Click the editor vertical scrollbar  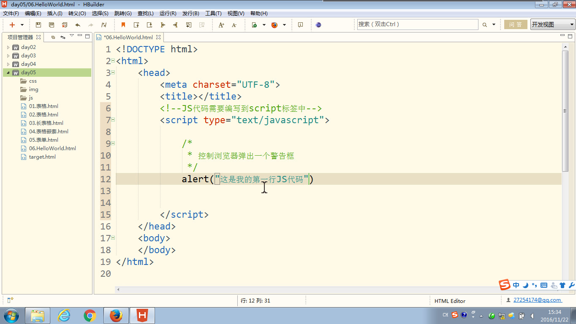(x=565, y=111)
